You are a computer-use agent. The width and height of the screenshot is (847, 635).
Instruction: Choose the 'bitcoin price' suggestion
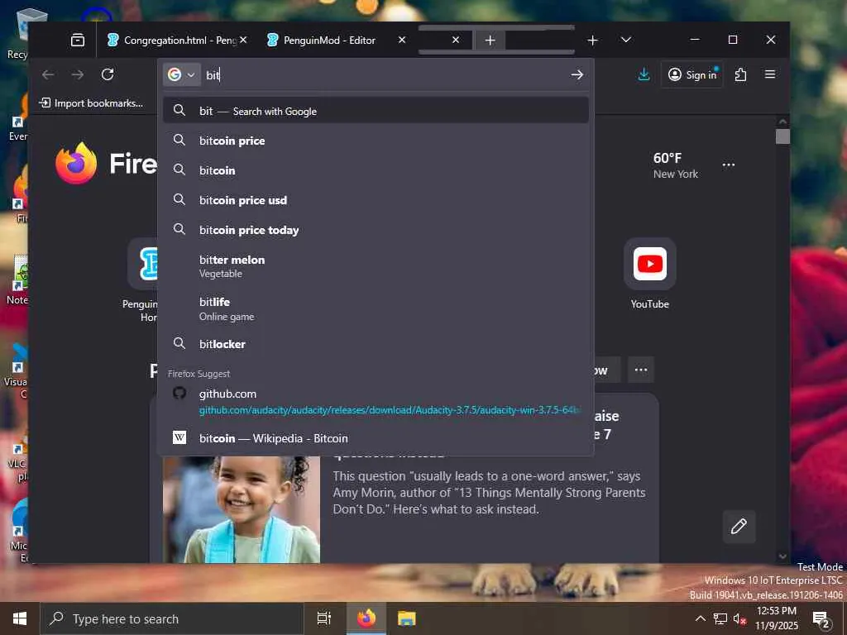click(x=376, y=141)
